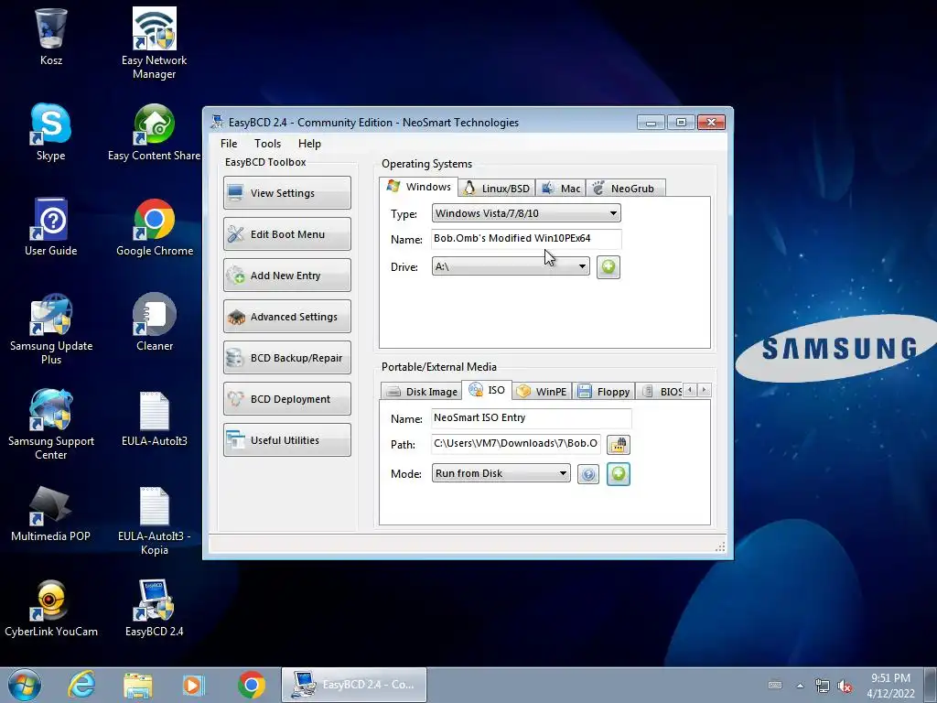Open Useful Utilities
The image size is (937, 703).
(286, 440)
